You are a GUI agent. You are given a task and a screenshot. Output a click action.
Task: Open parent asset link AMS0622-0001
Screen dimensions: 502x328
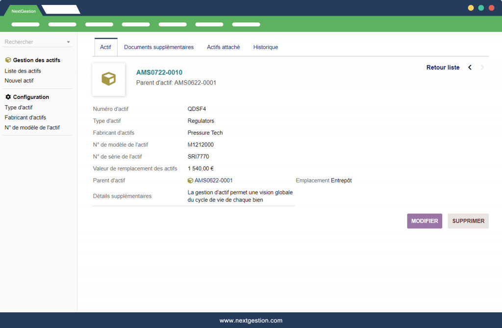tap(214, 181)
